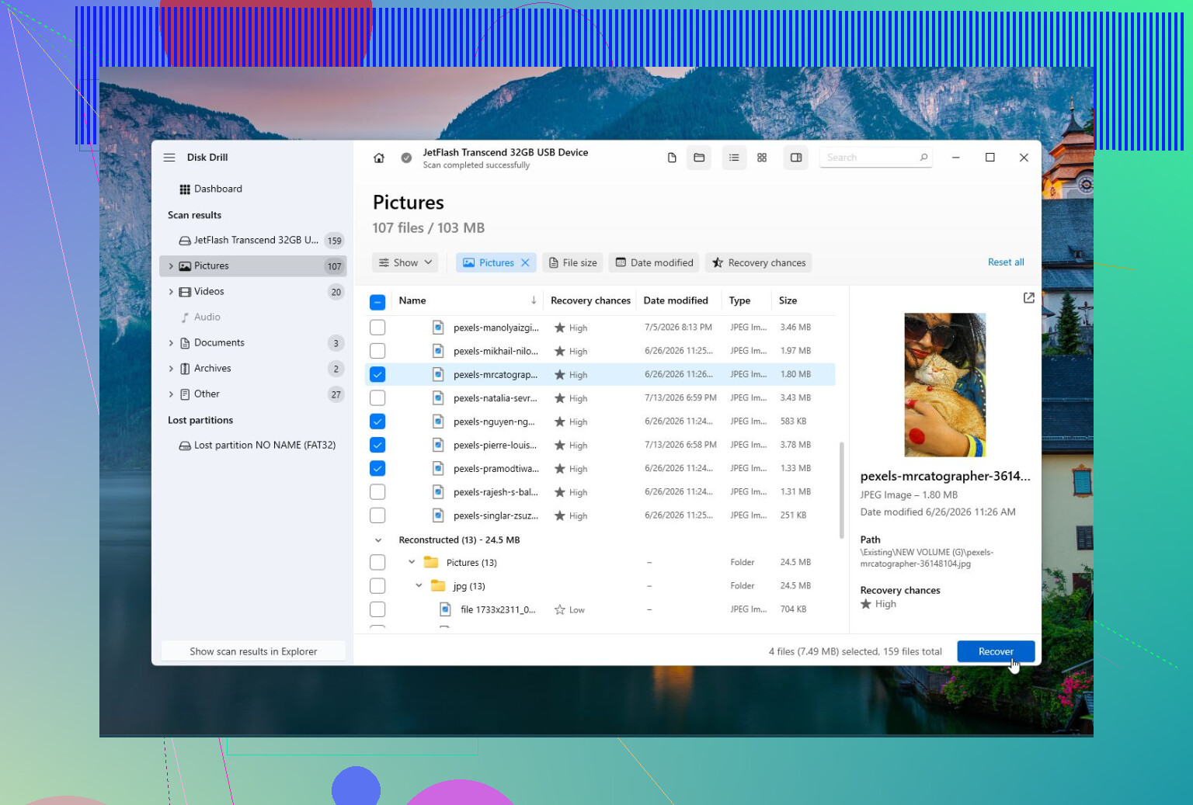Collapse the Reconstructed (13) group
Screen dimensions: 1193x805
(378, 540)
